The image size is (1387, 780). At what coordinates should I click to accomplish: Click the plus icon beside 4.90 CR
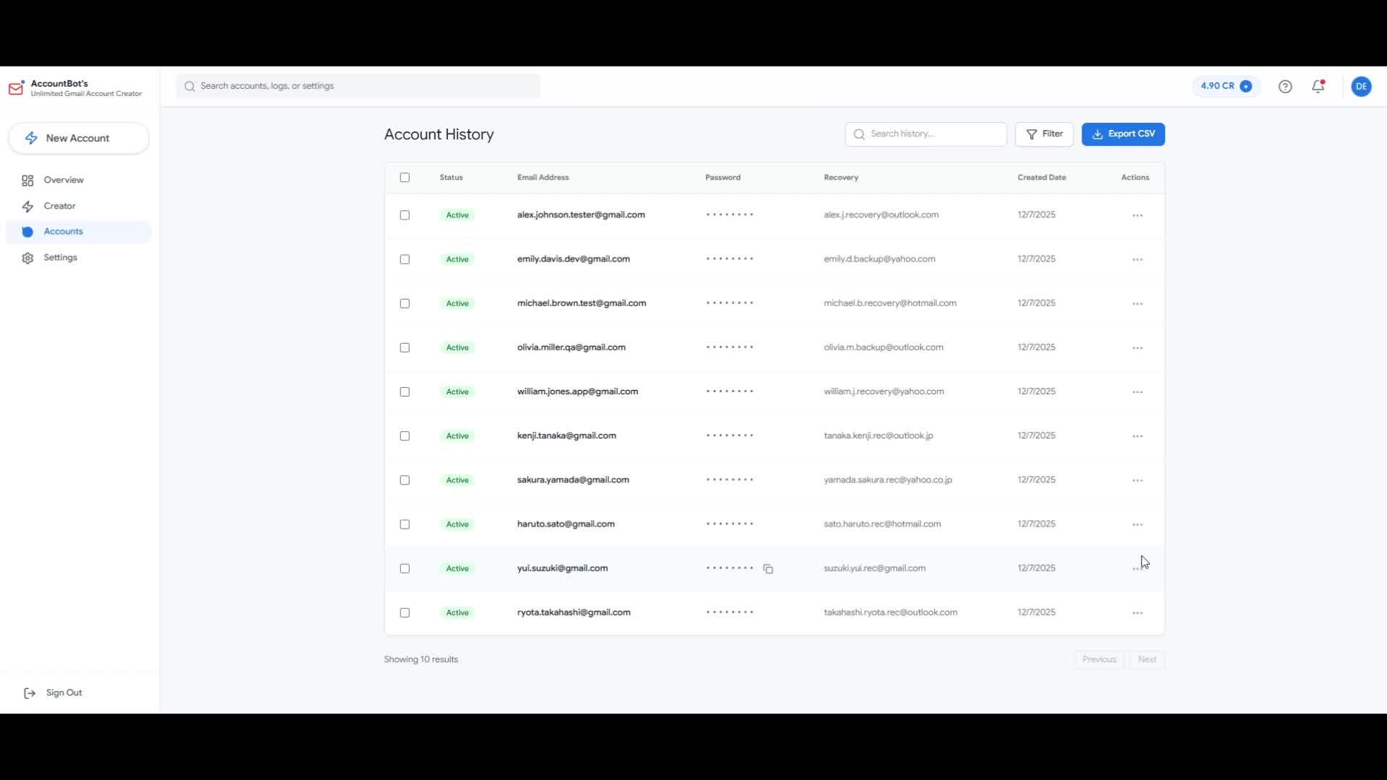(x=1246, y=87)
